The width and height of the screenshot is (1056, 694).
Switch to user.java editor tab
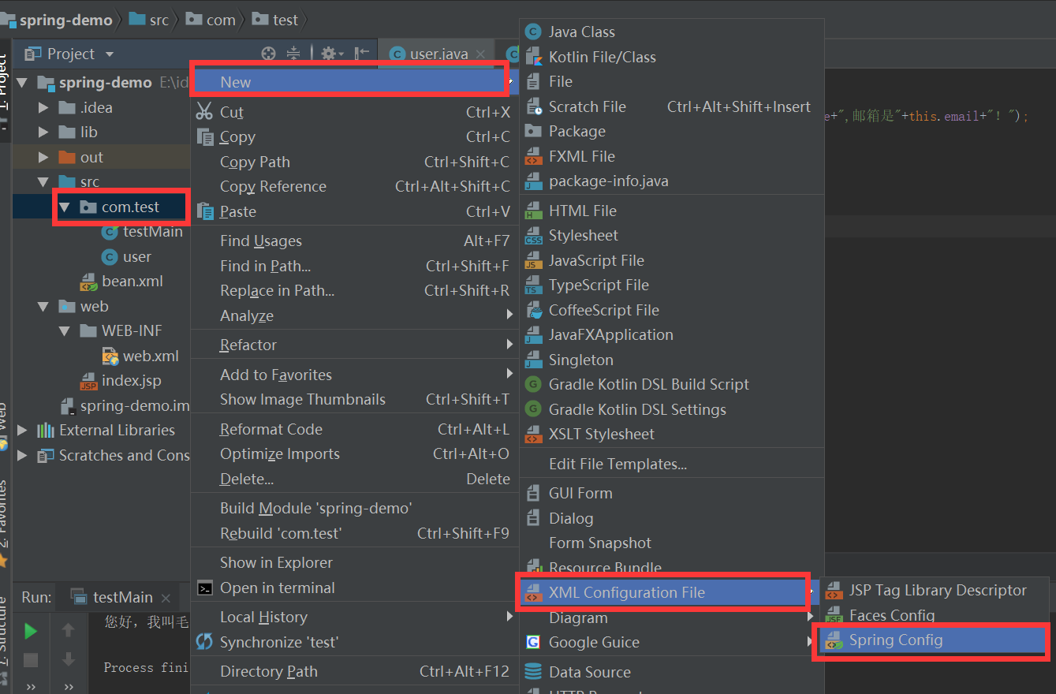(436, 54)
